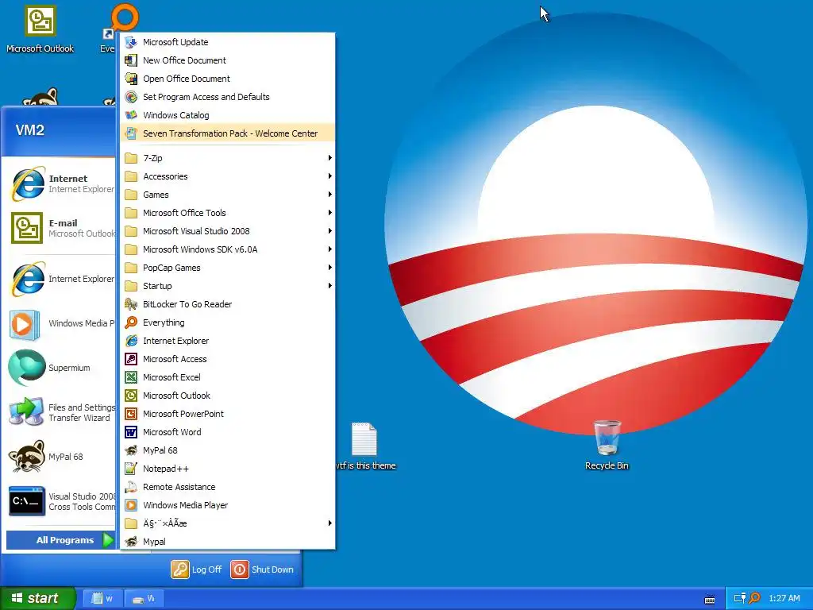Click the Files and Settings Transfer Wizard icon
Screen dimensions: 813x610
tap(25, 412)
